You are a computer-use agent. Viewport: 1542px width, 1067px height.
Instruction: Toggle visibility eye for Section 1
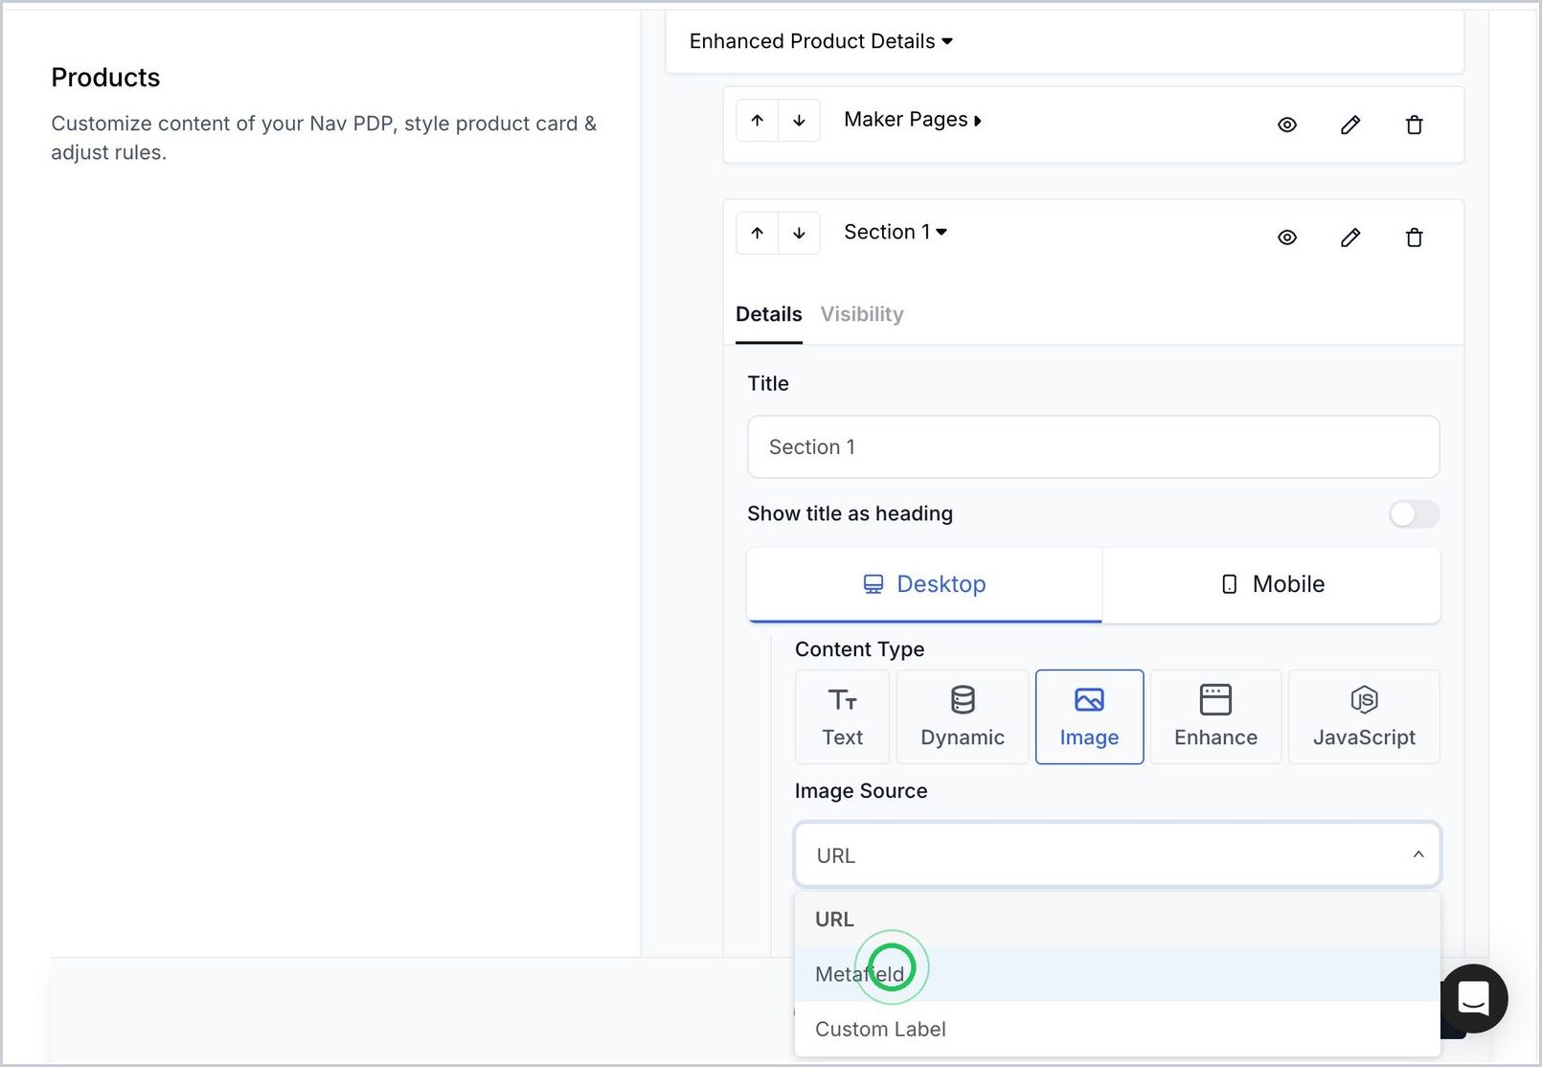1287,238
